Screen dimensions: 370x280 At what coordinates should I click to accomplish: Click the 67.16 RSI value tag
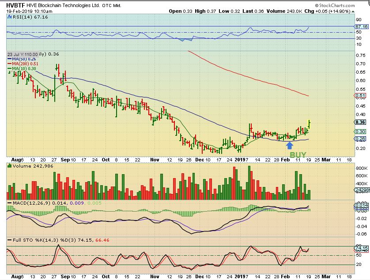click(x=361, y=26)
